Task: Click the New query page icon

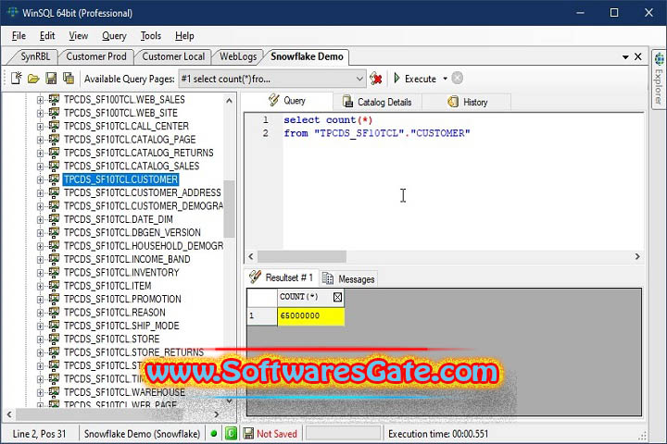Action: (17, 79)
